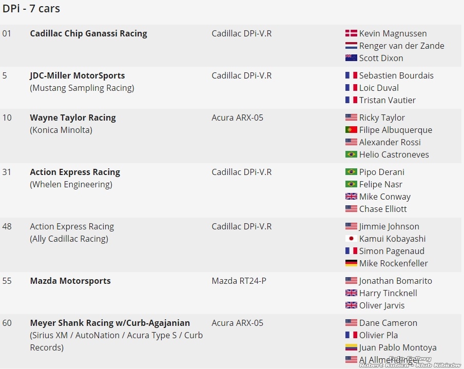Click the New Zealand flag by Scott Dixon

(351, 58)
